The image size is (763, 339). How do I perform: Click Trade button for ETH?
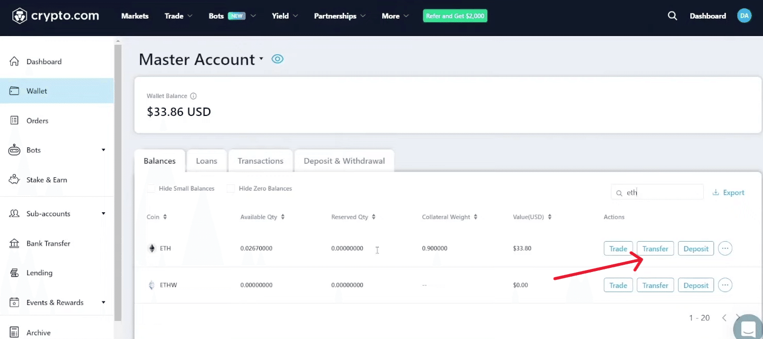618,248
